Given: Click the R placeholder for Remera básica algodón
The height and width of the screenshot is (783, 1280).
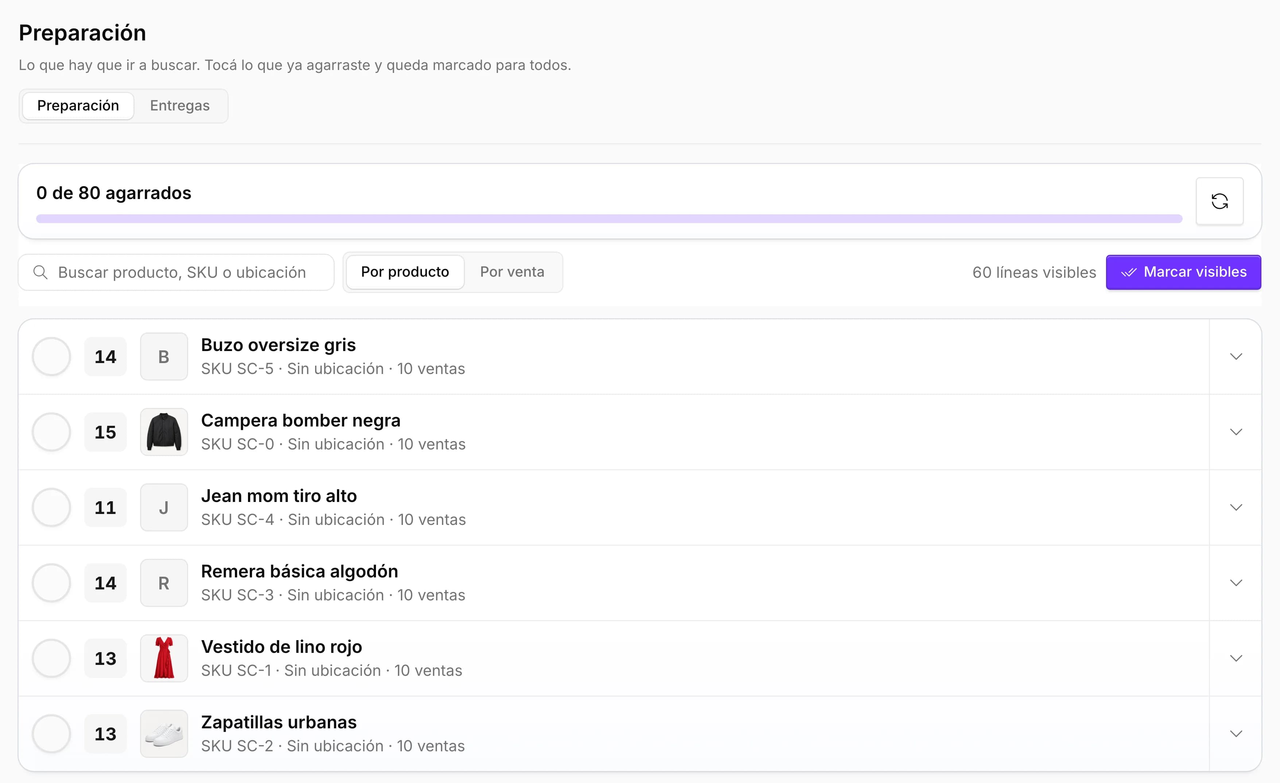Looking at the screenshot, I should (x=164, y=583).
